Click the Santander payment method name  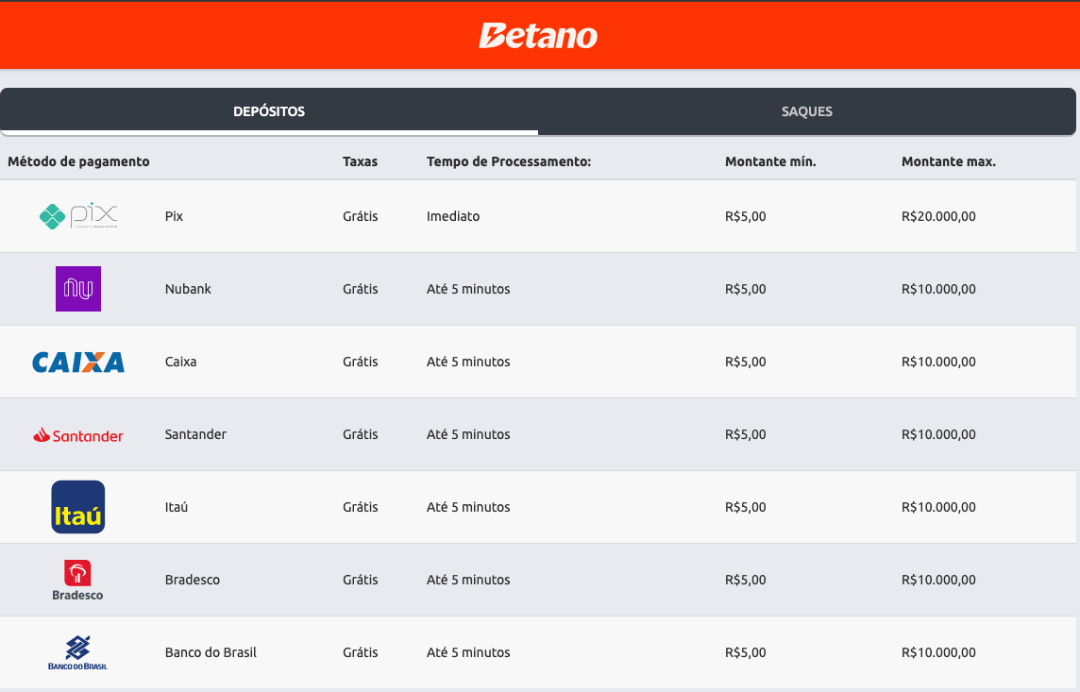[195, 434]
